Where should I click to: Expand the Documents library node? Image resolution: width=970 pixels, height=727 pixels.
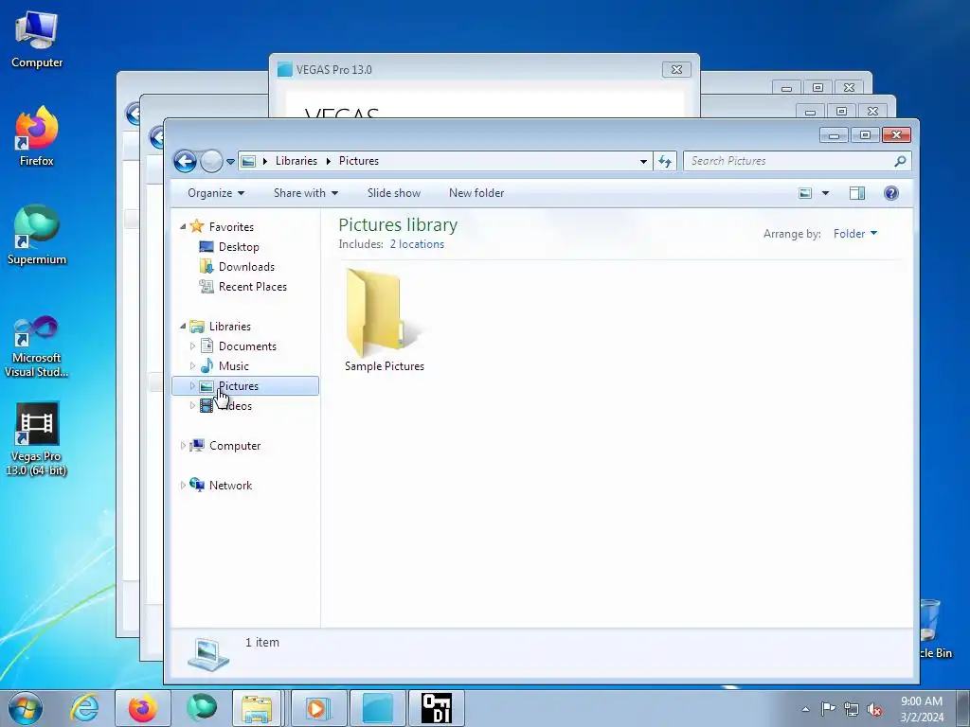(192, 346)
